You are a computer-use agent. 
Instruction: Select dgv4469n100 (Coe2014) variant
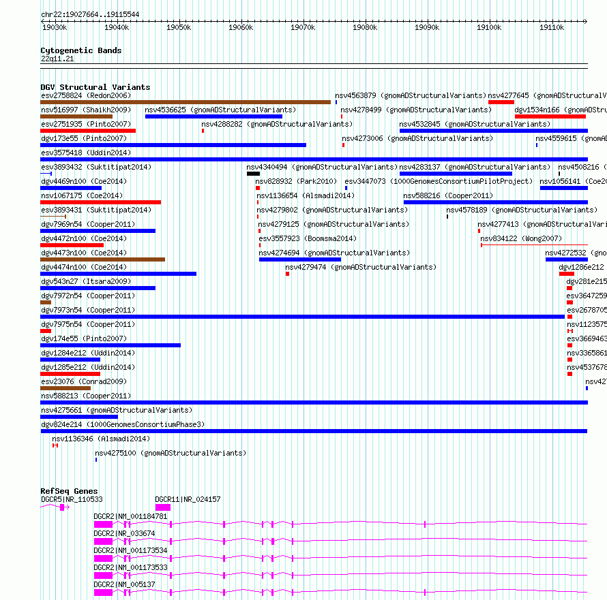coord(84,181)
